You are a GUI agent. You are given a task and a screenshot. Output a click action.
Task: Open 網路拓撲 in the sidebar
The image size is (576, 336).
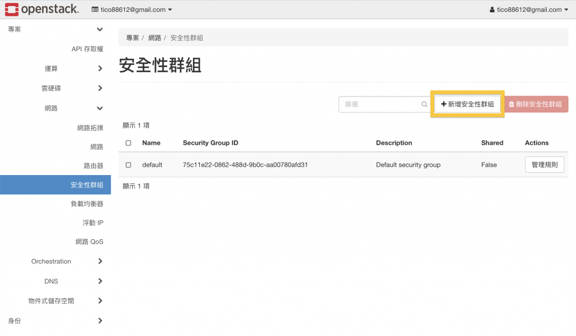click(x=90, y=128)
